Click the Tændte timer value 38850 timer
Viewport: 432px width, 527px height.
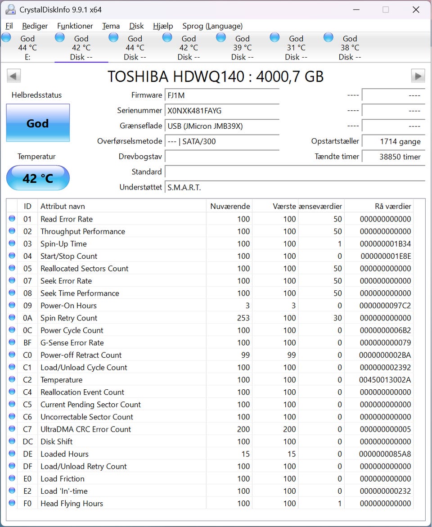coord(393,157)
